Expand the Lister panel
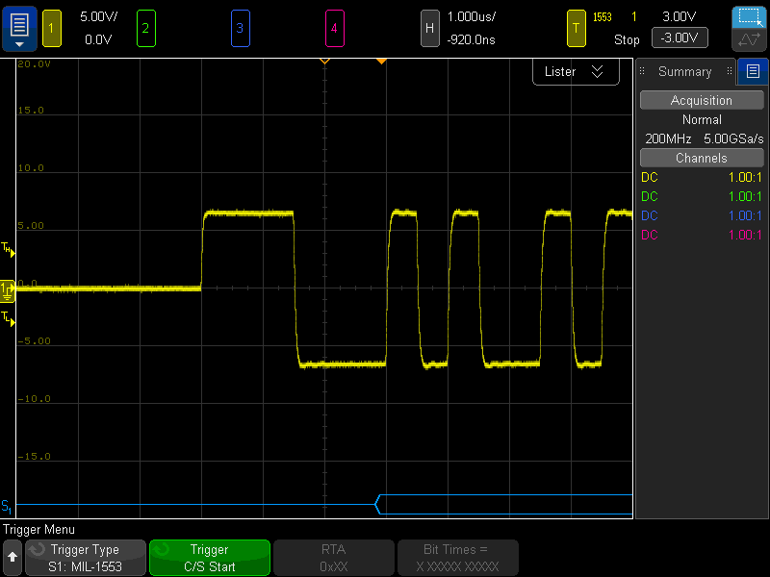The height and width of the screenshot is (577, 770). coord(576,71)
